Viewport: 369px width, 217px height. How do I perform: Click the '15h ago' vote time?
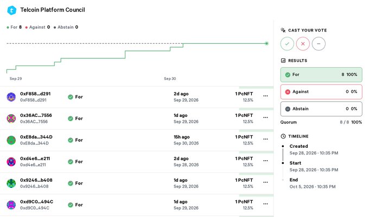click(182, 137)
